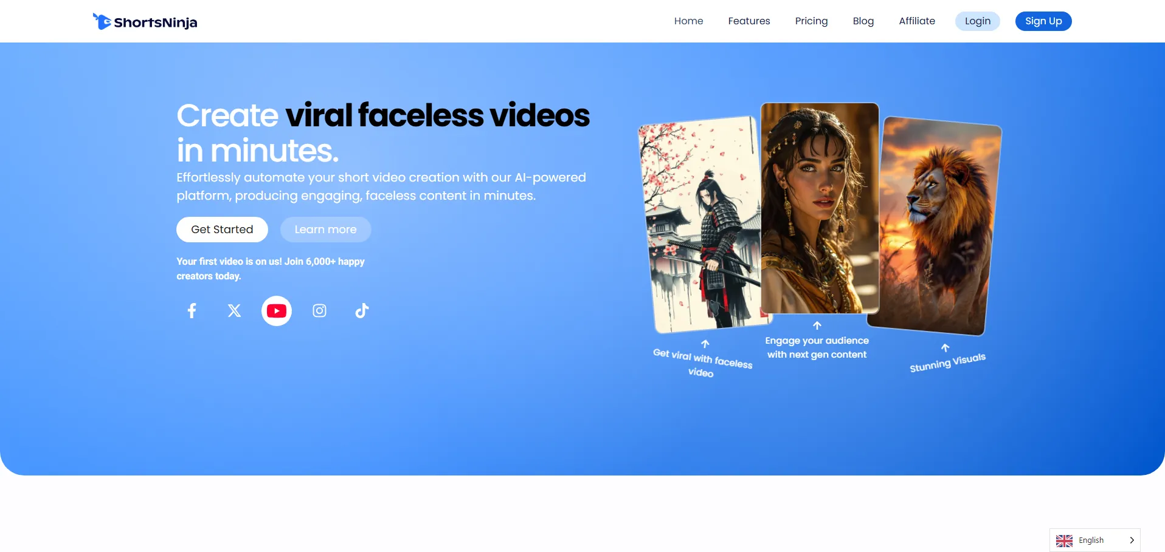Click the arrow above "Stunning Visuals"
Screen dimensions: 1165x552
tap(945, 348)
